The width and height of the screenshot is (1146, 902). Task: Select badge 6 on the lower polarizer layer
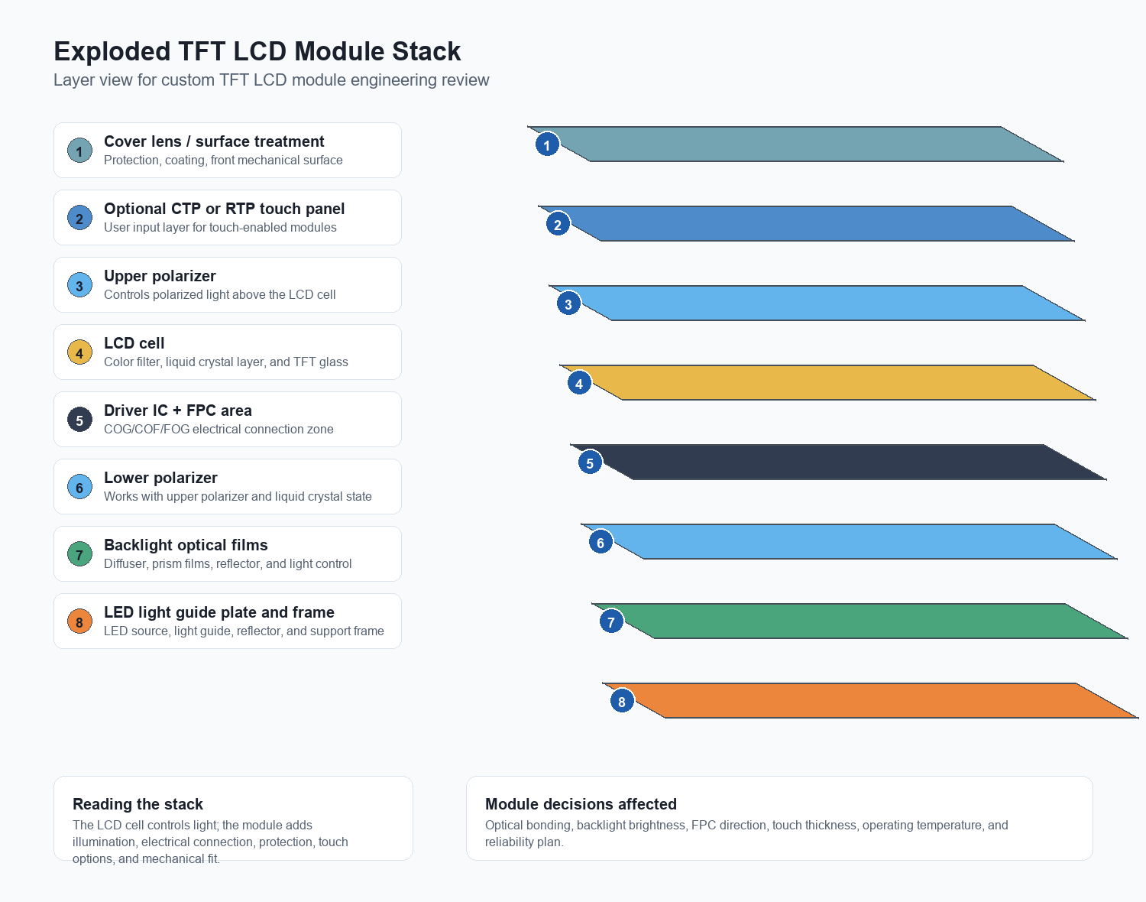601,542
